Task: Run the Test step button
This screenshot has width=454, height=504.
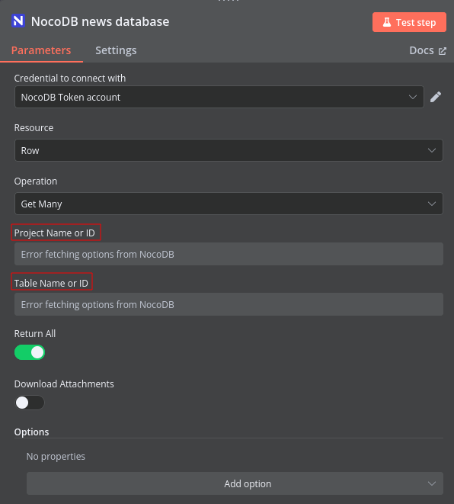Action: 409,22
